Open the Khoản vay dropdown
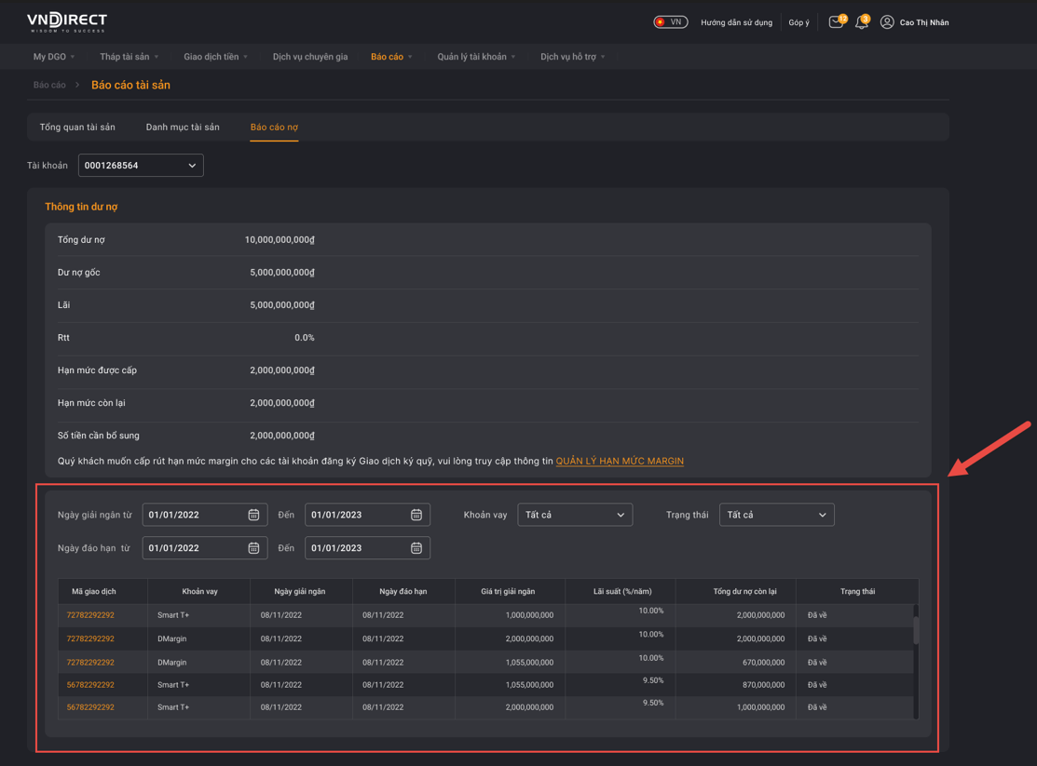Viewport: 1037px width, 766px height. (575, 515)
